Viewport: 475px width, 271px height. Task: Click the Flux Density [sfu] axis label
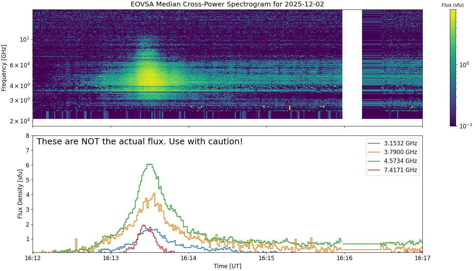point(20,194)
